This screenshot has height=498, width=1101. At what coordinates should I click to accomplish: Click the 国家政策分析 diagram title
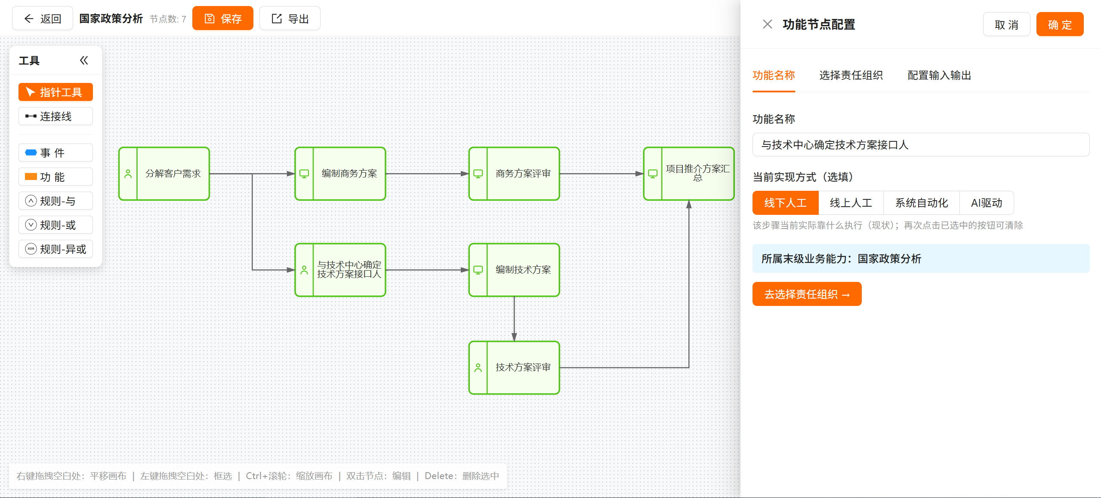tap(111, 18)
